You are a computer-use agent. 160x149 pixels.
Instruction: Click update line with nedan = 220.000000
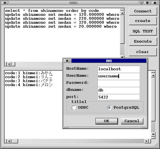(x=62, y=19)
